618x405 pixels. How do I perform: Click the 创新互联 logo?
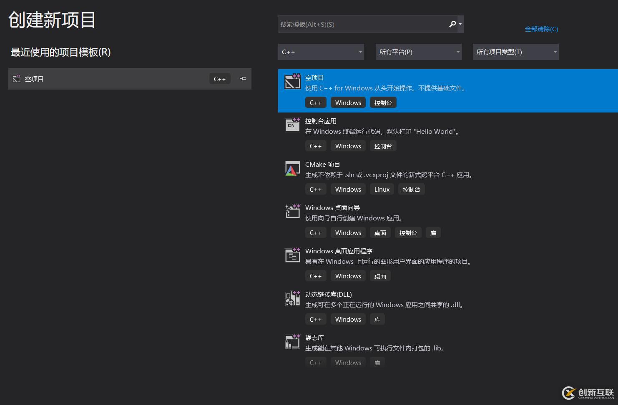587,392
